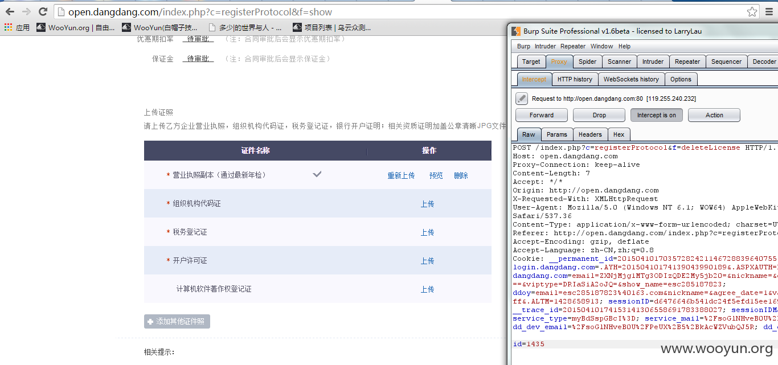Bookmark page with the star icon

(x=752, y=12)
